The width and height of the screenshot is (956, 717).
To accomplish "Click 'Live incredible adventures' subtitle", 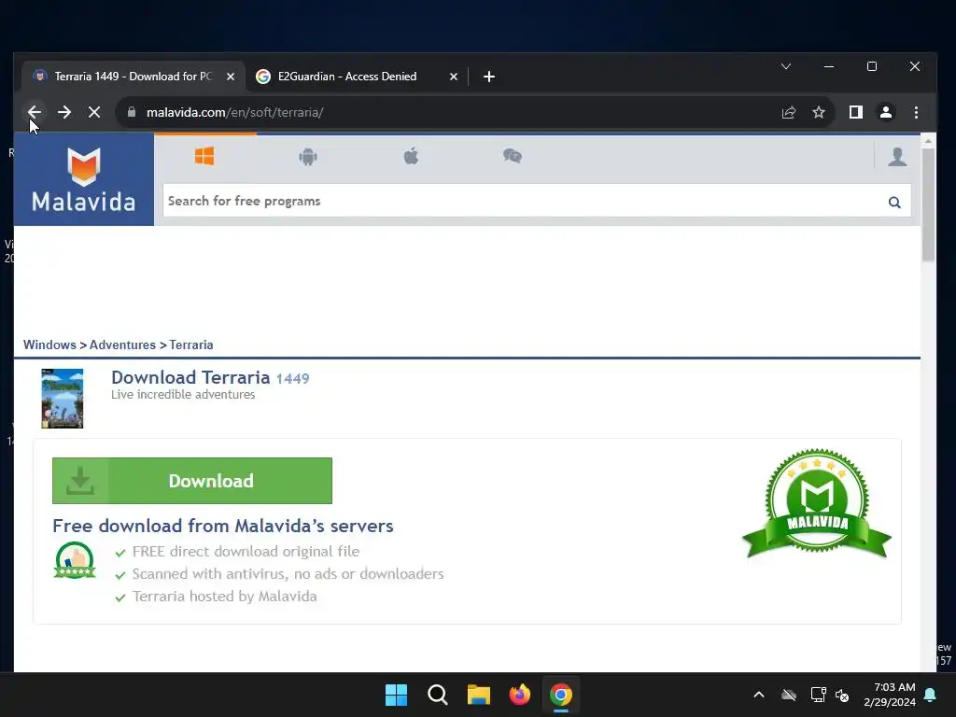I will (x=183, y=395).
